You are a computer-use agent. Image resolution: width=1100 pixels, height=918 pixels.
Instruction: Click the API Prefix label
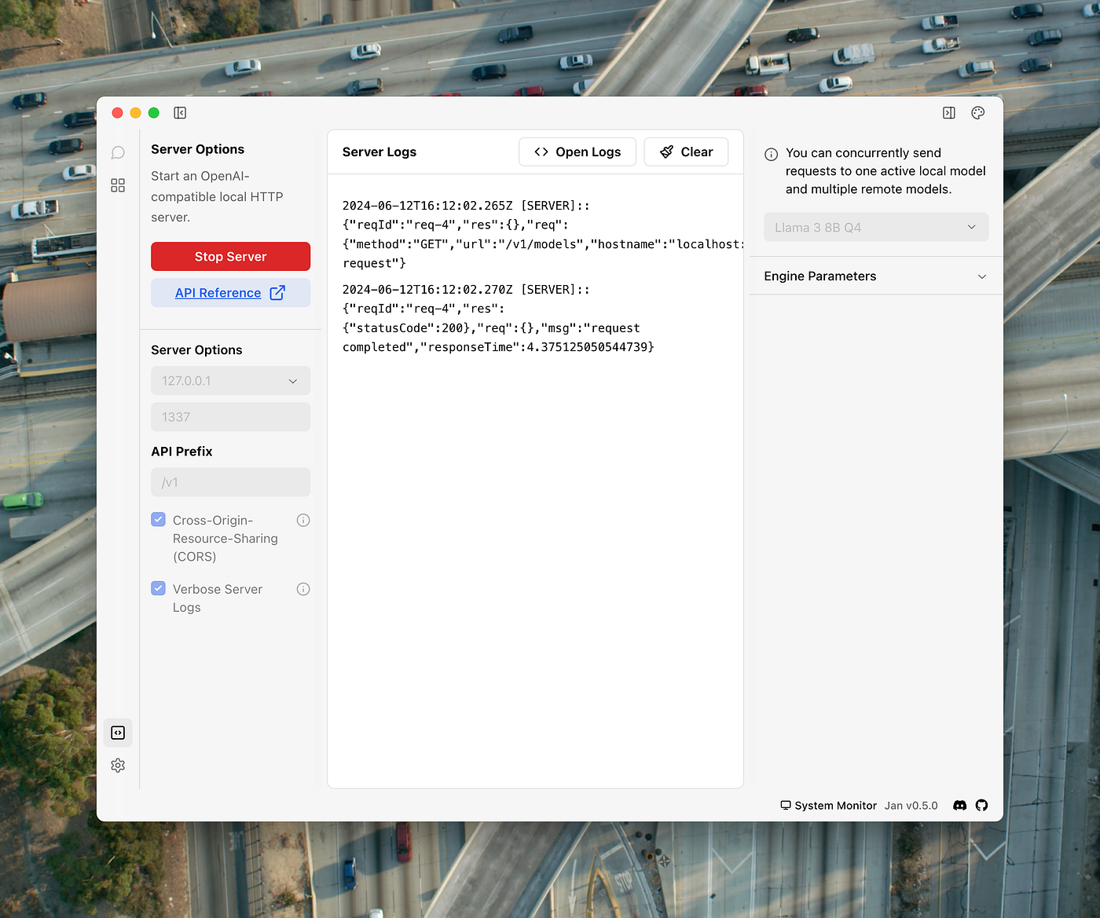point(181,452)
